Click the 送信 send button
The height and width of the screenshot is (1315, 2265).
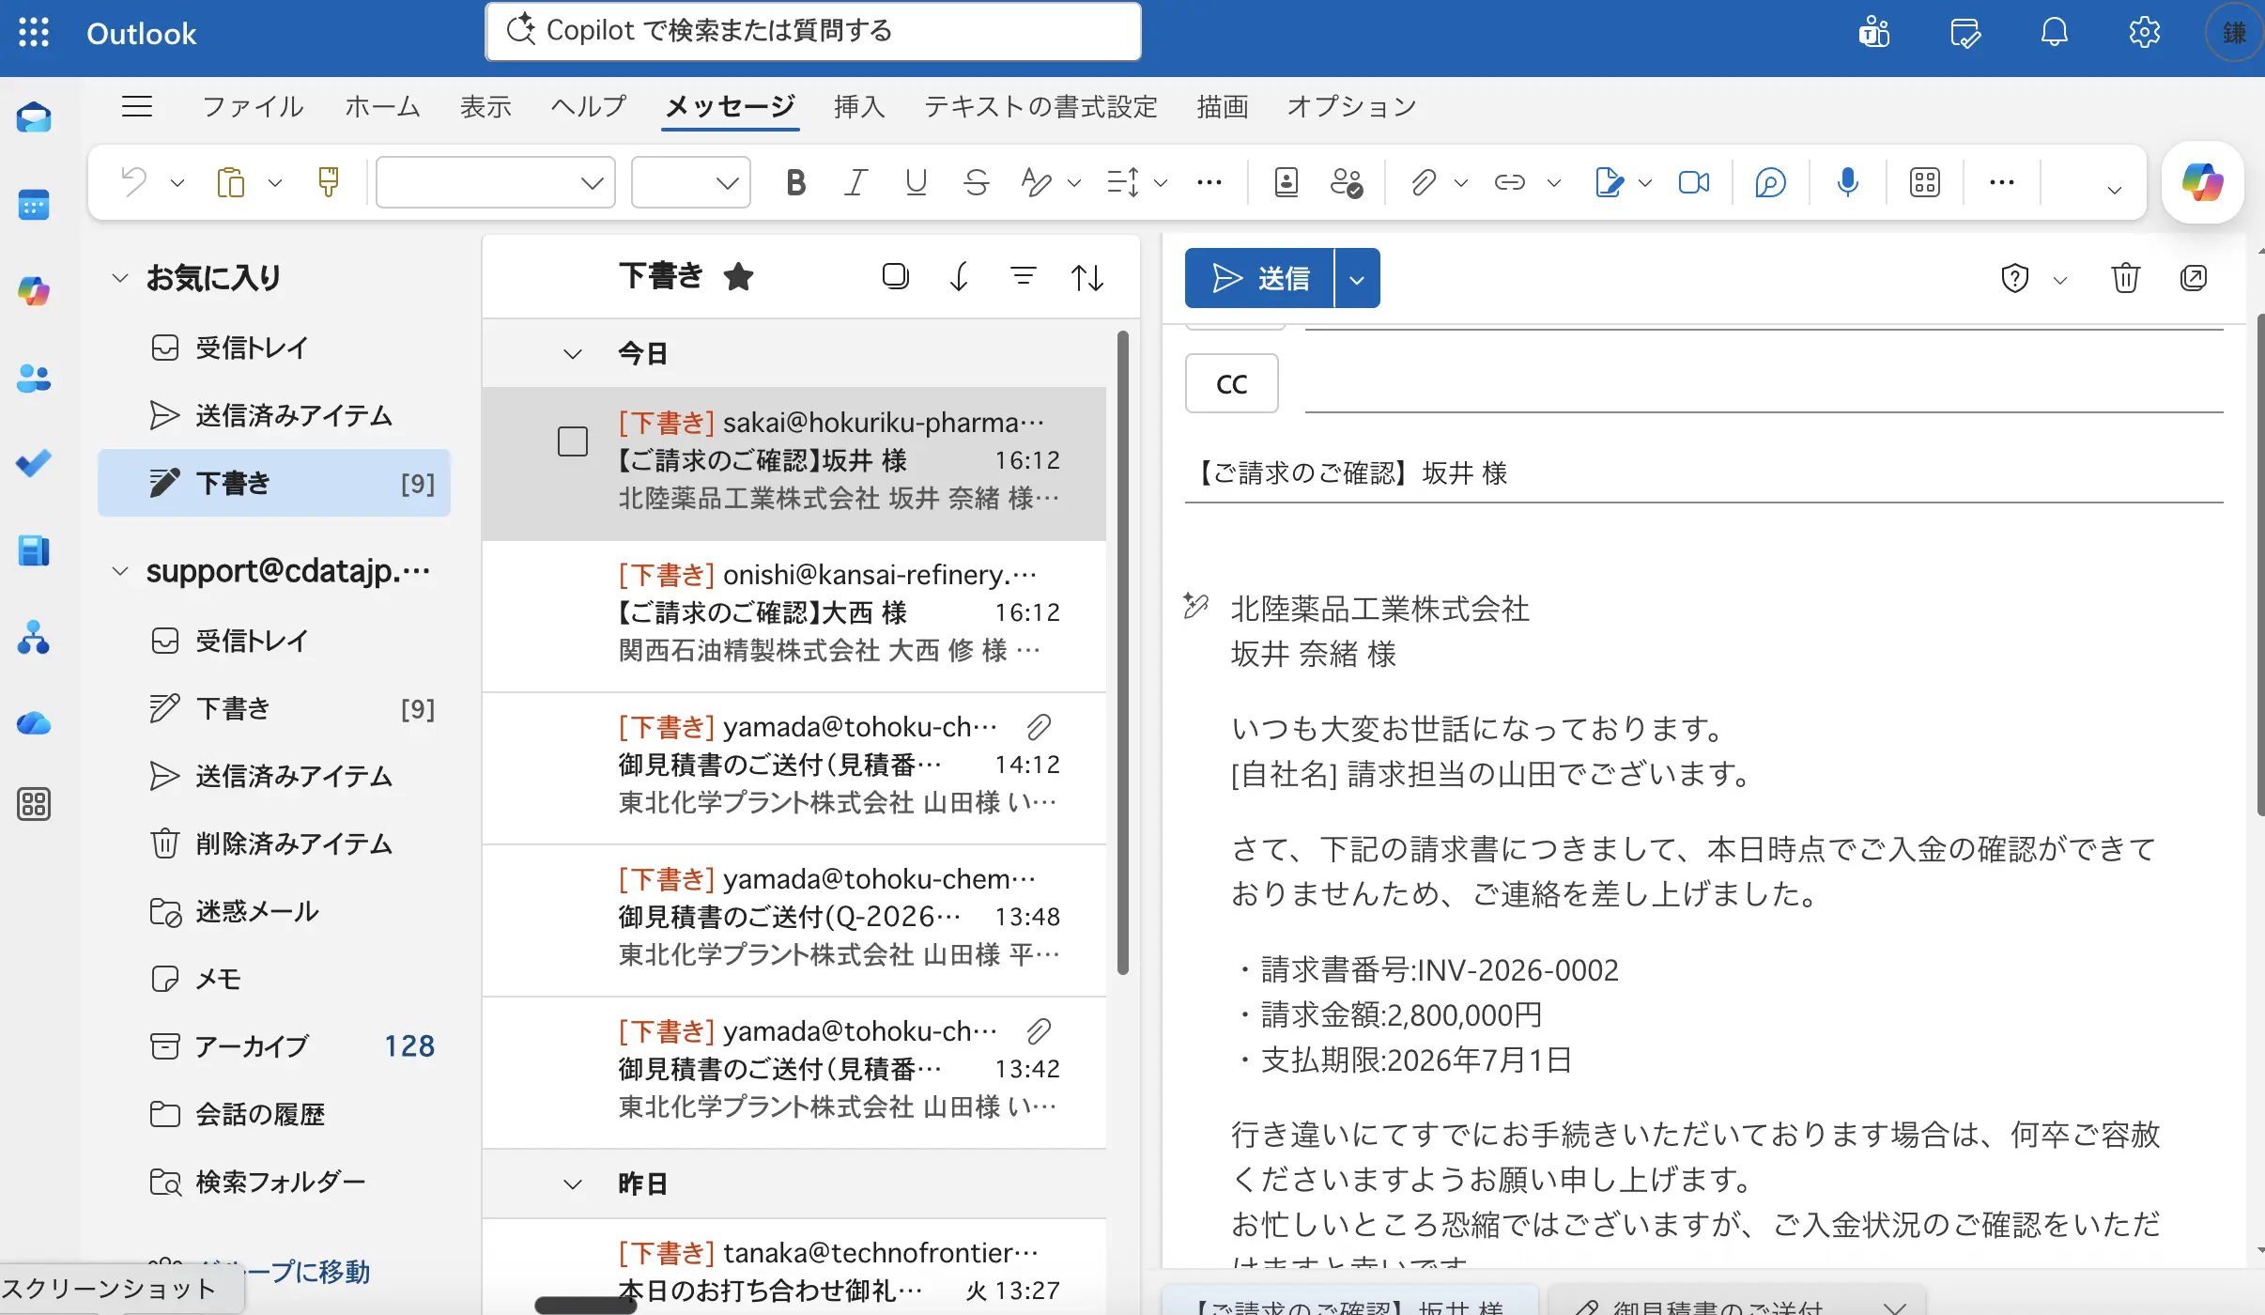click(x=1259, y=278)
